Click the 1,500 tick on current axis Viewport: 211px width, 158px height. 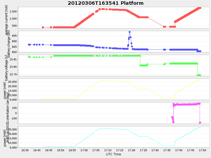tap(13, 12)
